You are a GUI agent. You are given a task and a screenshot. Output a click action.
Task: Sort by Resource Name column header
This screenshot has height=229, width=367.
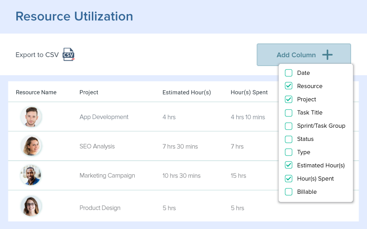pyautogui.click(x=36, y=92)
